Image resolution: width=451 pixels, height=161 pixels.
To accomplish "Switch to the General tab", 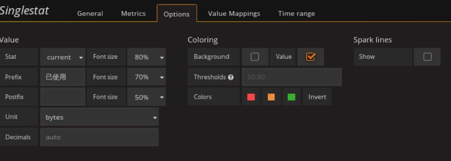I will pyautogui.click(x=90, y=13).
